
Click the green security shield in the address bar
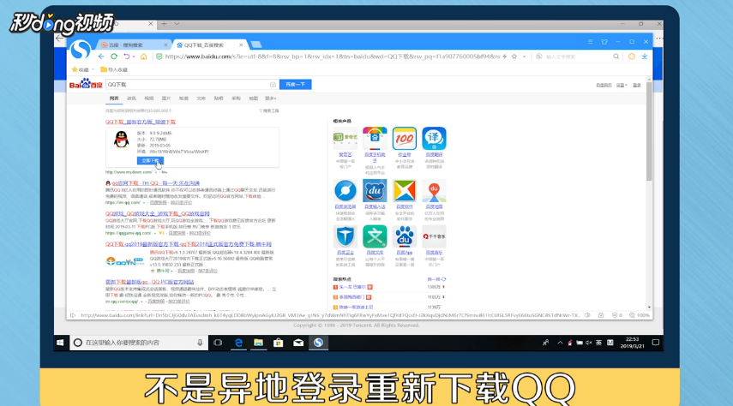(159, 57)
